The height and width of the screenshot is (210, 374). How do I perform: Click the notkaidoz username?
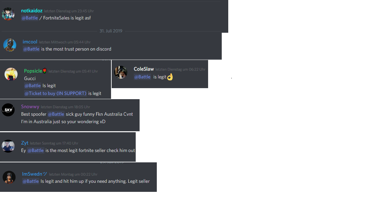[x=32, y=11]
